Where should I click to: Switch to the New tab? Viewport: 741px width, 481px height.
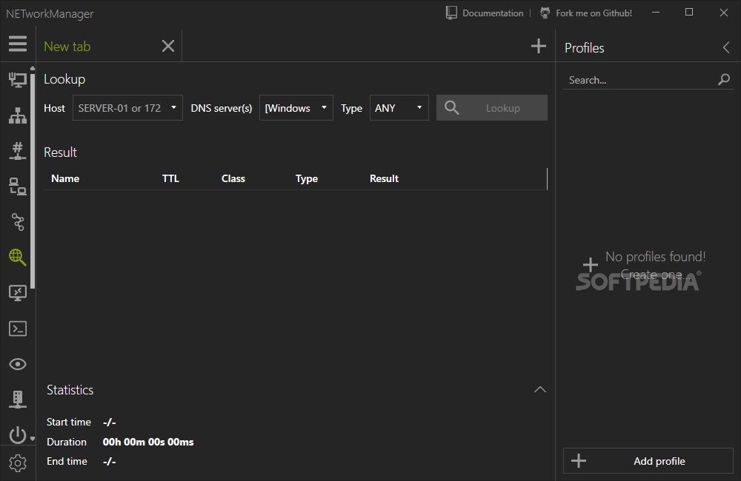[x=67, y=47]
